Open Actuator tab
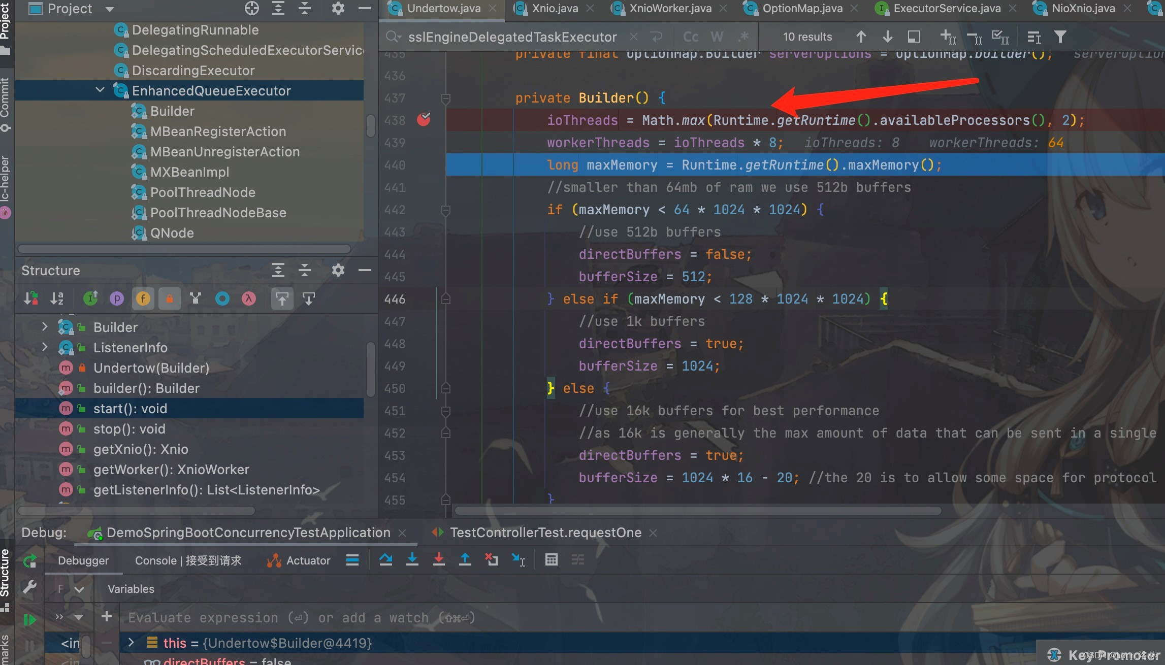 point(298,560)
